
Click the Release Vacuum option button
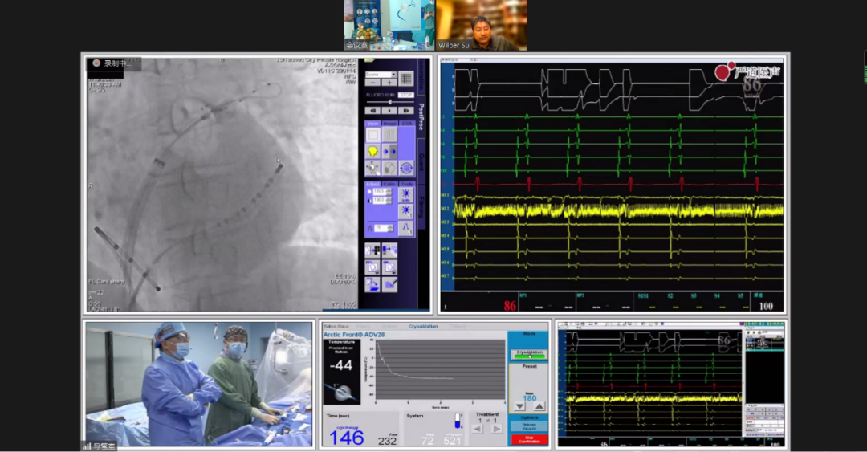529,426
